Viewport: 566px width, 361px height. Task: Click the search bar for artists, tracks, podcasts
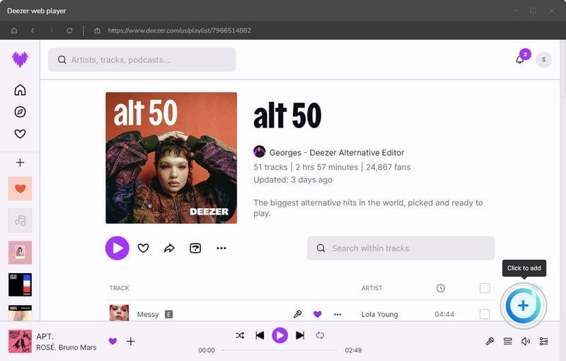(x=142, y=59)
